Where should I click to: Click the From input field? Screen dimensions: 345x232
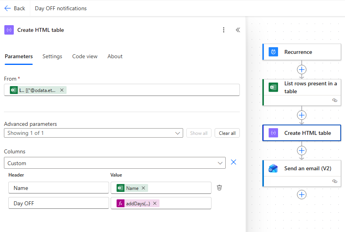coord(122,90)
